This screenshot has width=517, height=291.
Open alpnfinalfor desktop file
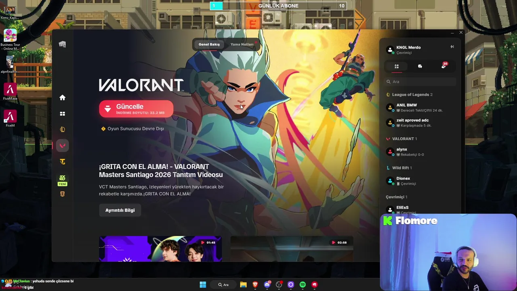10,65
